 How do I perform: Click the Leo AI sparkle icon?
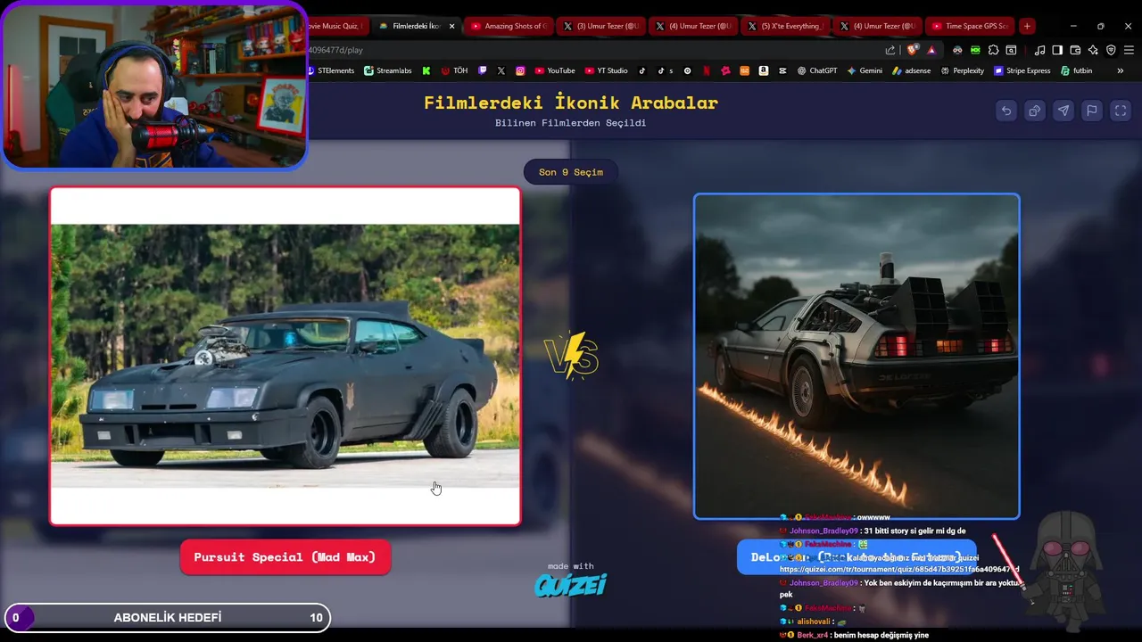1093,50
